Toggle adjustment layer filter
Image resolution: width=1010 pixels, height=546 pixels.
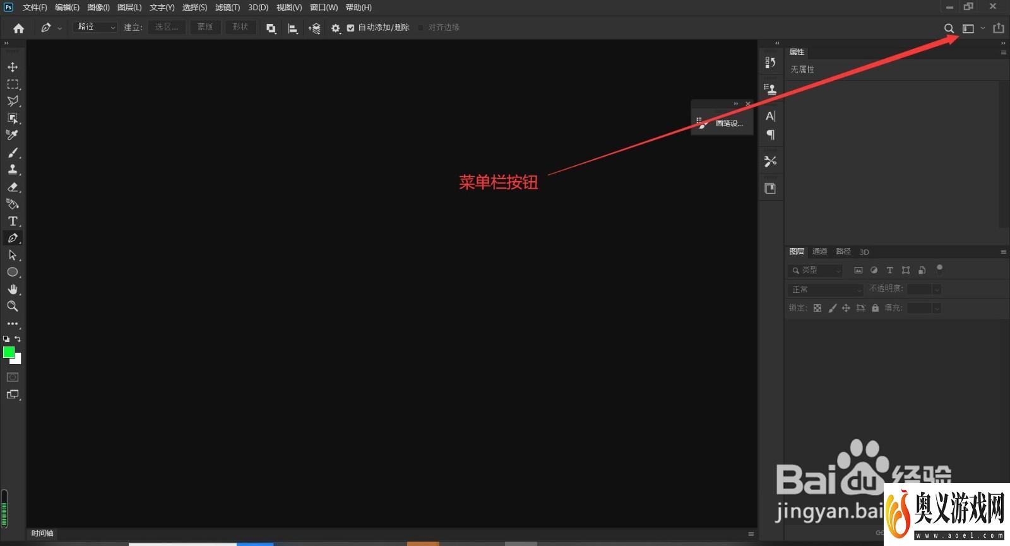tap(874, 270)
